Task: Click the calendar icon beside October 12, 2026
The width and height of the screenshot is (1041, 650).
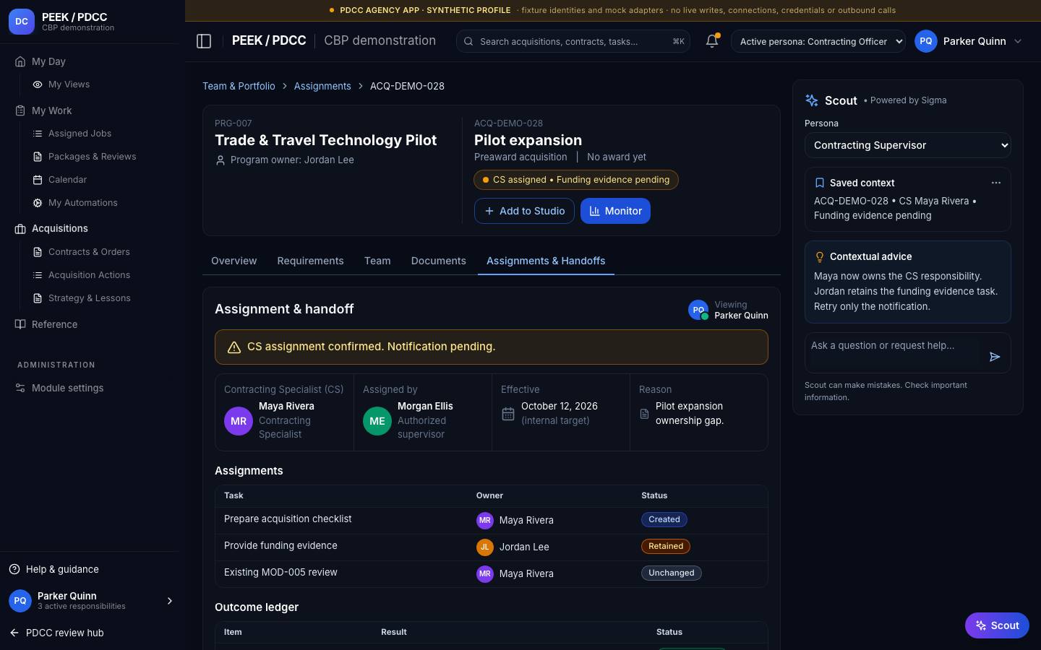Action: [508, 414]
